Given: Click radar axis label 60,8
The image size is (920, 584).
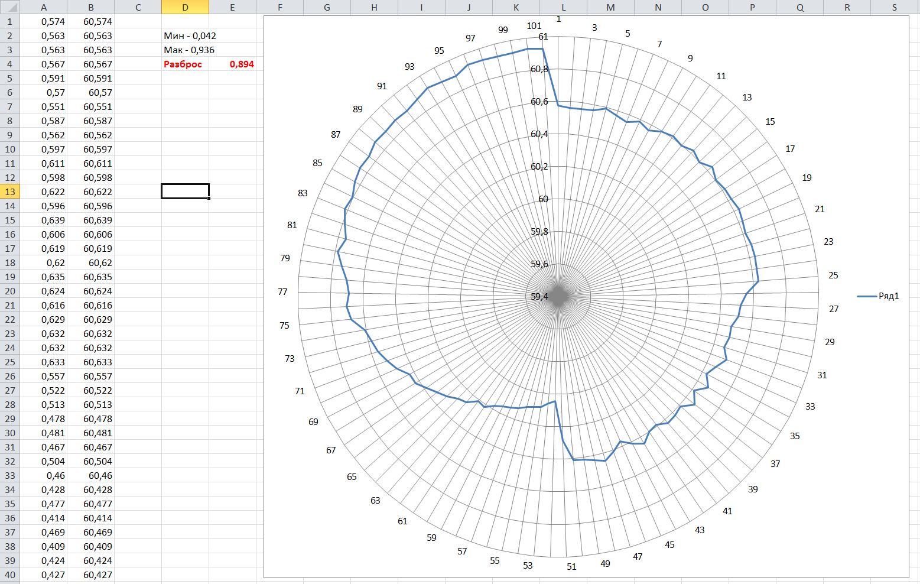Looking at the screenshot, I should [x=539, y=69].
